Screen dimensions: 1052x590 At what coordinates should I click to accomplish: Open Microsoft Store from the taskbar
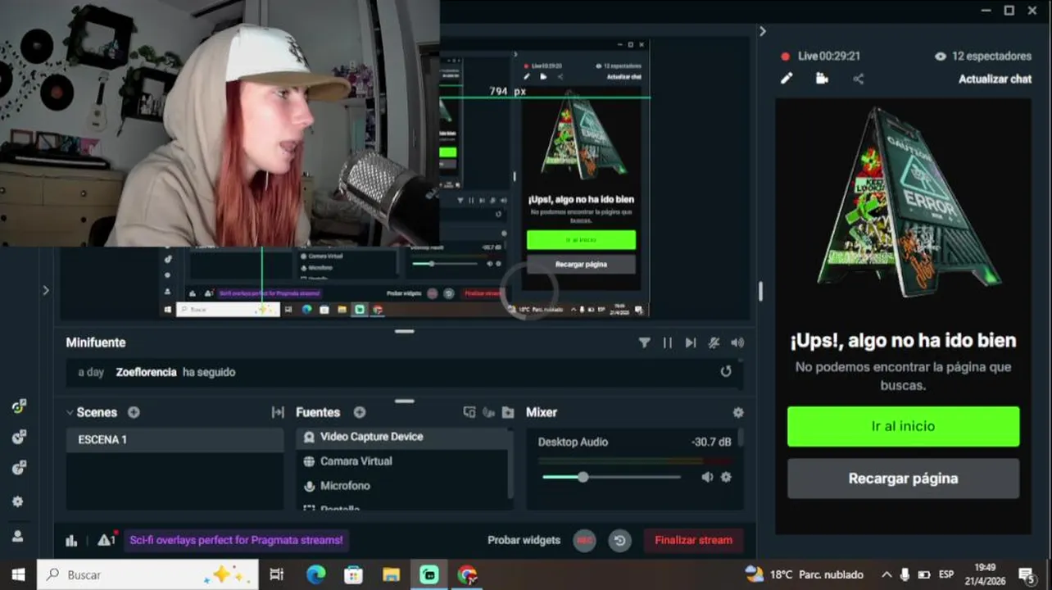click(x=353, y=574)
